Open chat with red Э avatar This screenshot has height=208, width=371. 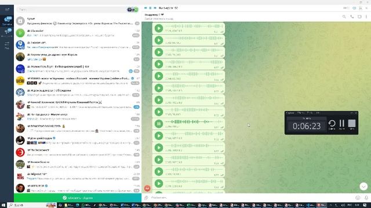point(78,153)
